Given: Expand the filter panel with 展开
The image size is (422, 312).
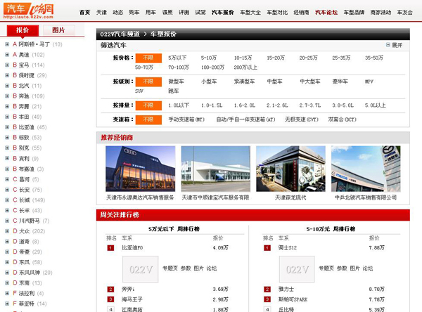Looking at the screenshot, I should tap(393, 45).
